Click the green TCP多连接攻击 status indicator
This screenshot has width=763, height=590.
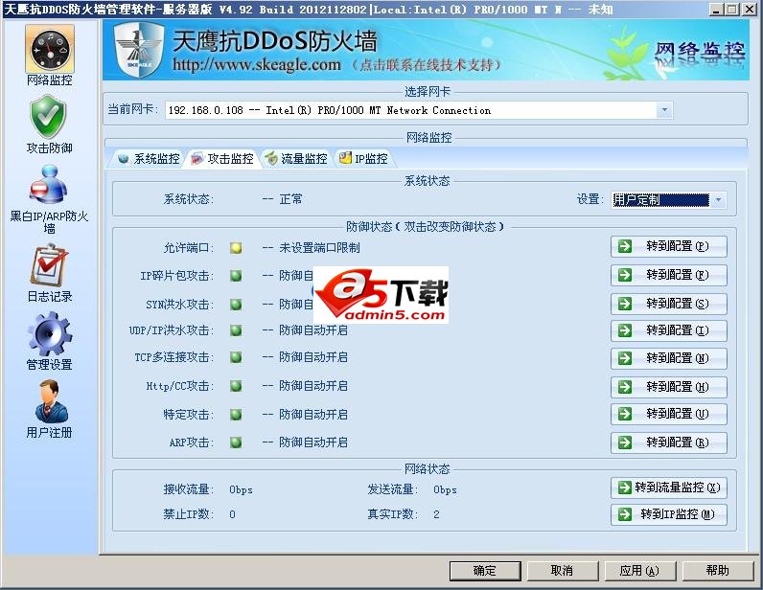pyautogui.click(x=236, y=357)
